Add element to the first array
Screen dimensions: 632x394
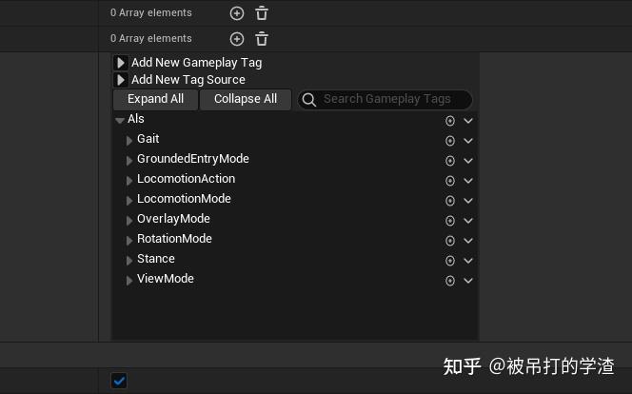tap(237, 13)
